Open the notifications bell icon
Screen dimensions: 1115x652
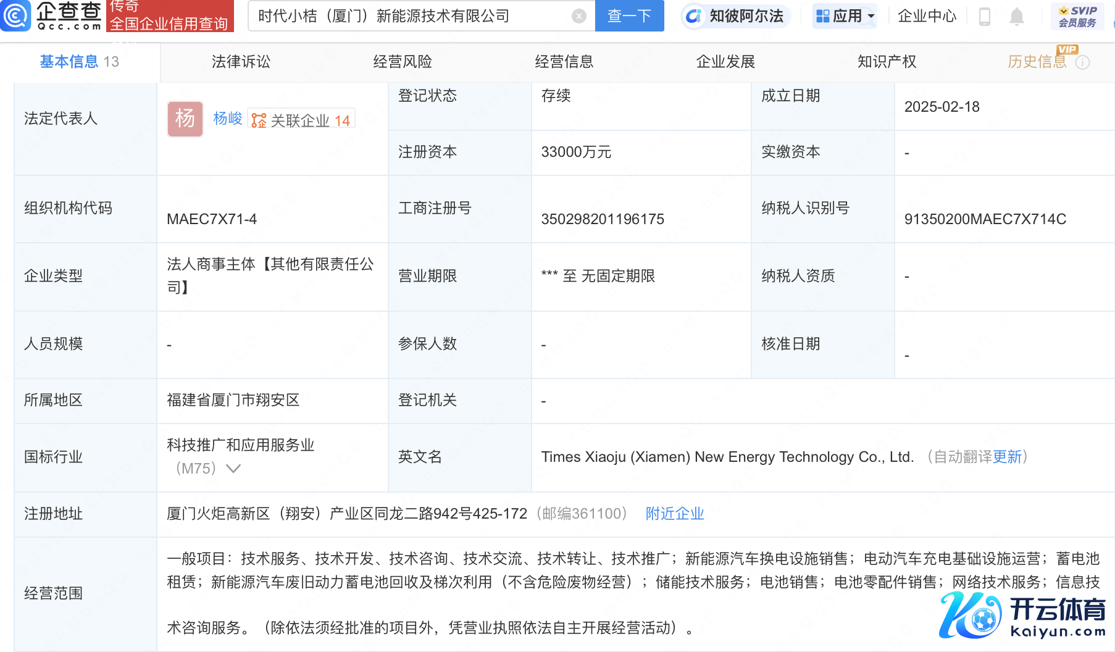click(x=1016, y=17)
